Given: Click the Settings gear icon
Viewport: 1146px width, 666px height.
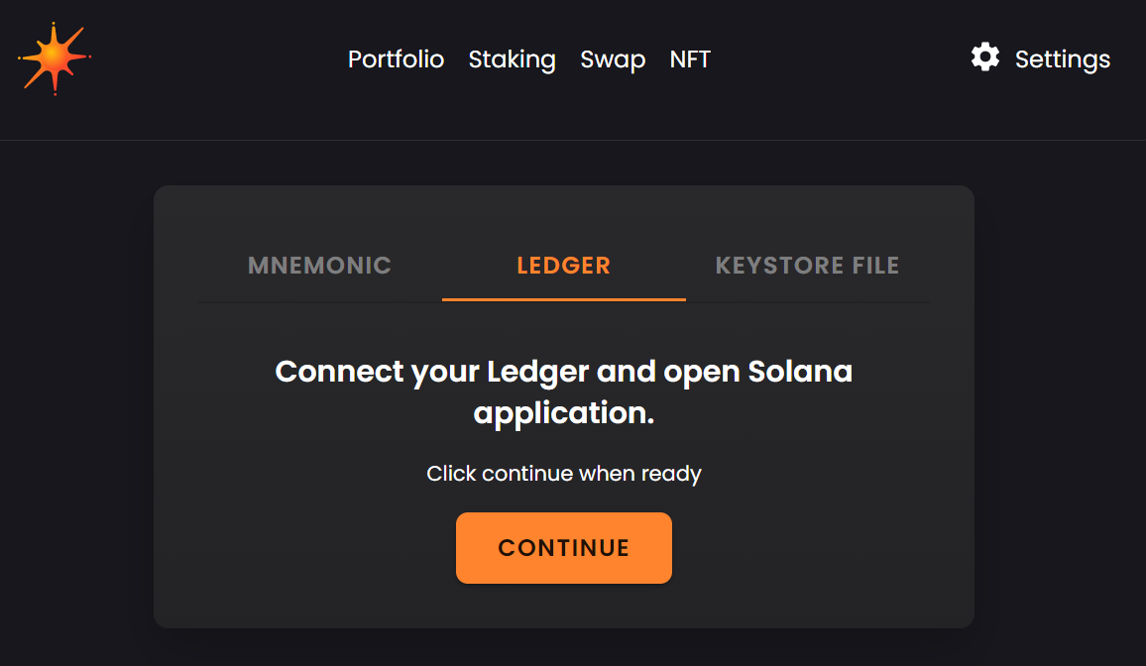Looking at the screenshot, I should pos(984,57).
